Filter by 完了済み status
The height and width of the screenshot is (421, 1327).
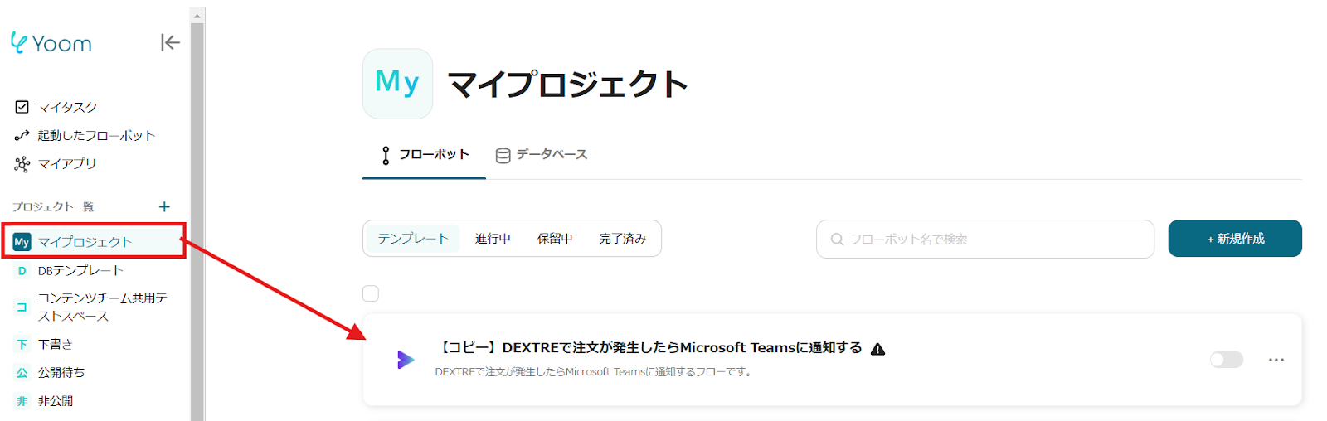point(622,239)
